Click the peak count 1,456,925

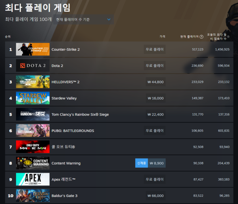pos(222,50)
